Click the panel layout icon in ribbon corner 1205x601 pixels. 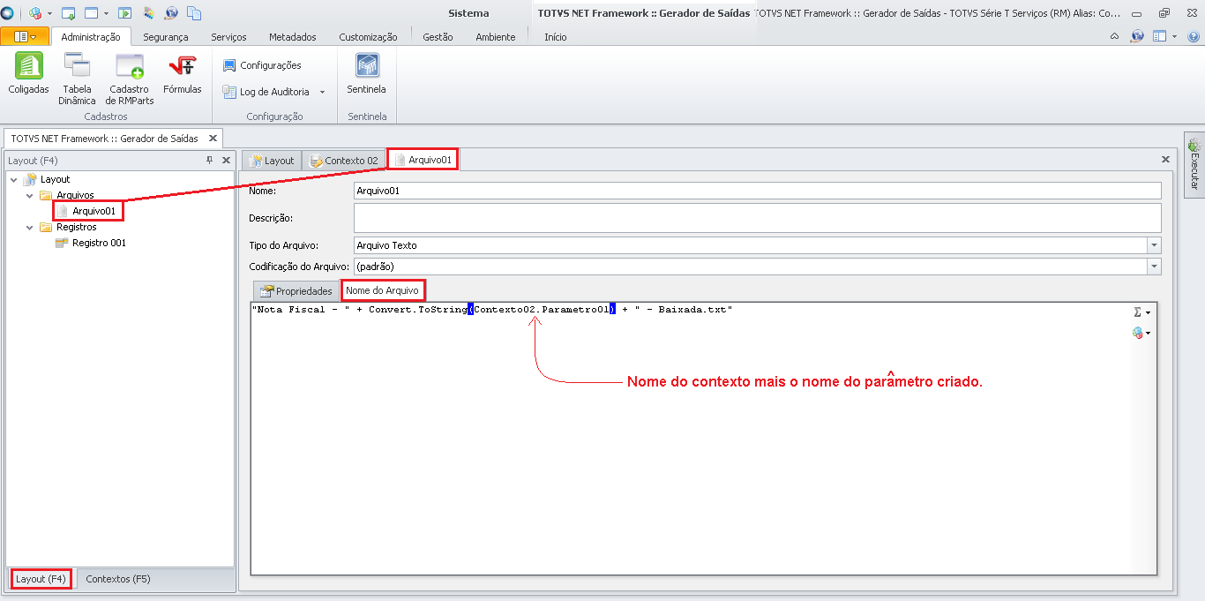1159,36
